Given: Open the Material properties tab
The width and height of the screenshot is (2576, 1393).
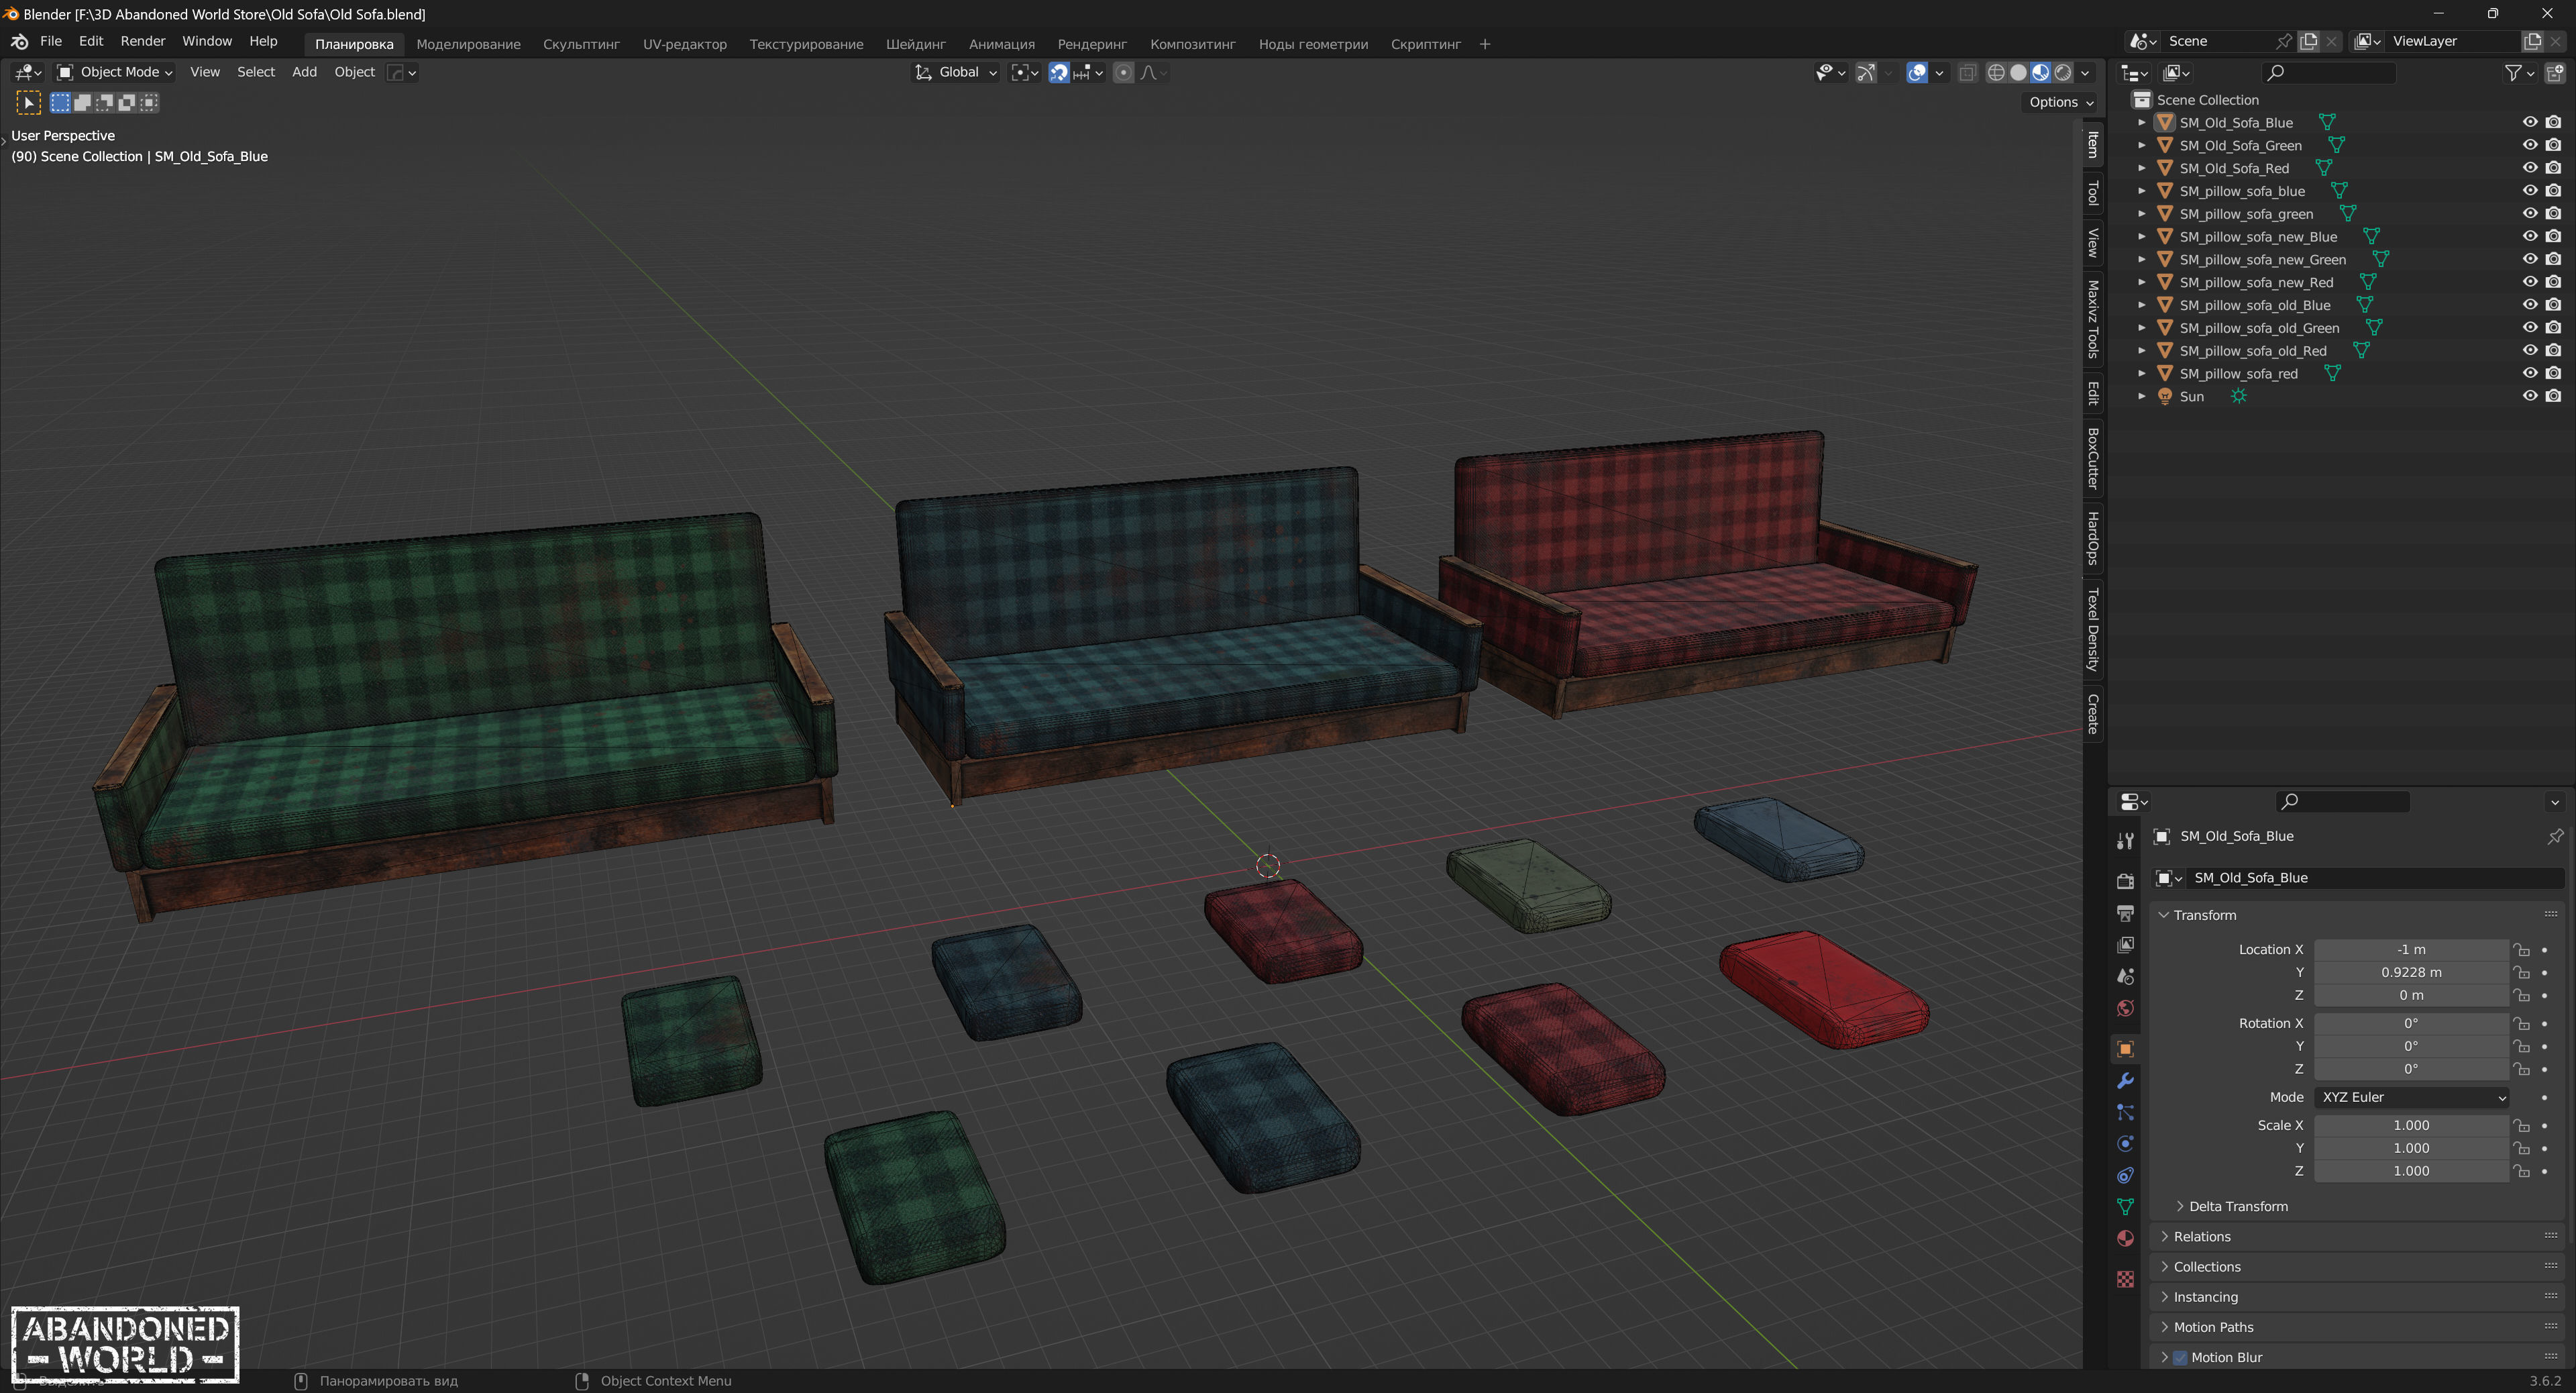Looking at the screenshot, I should [x=2125, y=1239].
